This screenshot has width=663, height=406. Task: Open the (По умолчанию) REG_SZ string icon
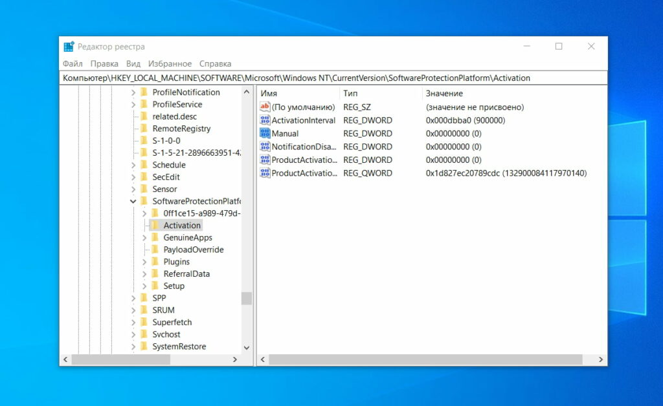point(265,107)
